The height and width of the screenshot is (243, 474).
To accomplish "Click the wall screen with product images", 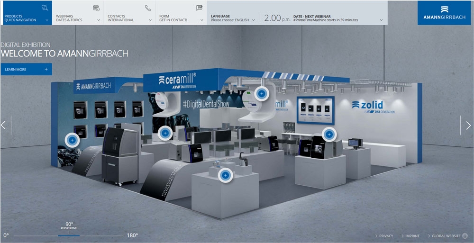I will [316, 110].
